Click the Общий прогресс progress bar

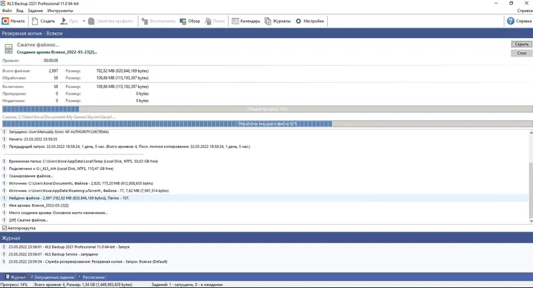pos(267,109)
